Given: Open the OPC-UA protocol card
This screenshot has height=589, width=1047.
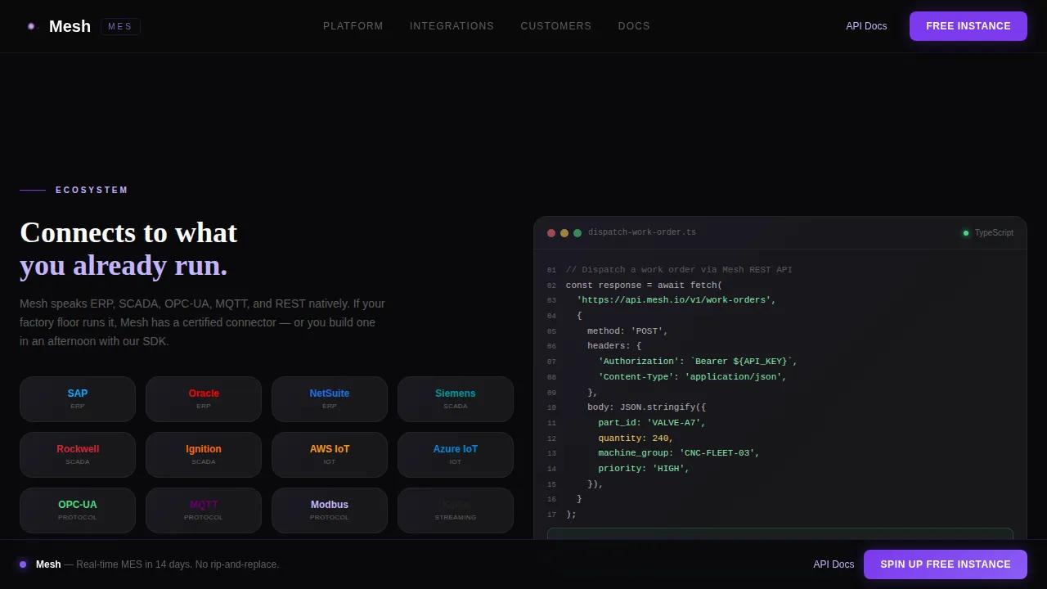Looking at the screenshot, I should point(78,510).
